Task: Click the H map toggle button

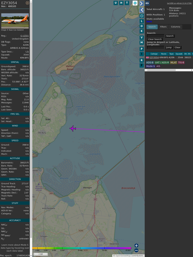Action: pos(121,3)
